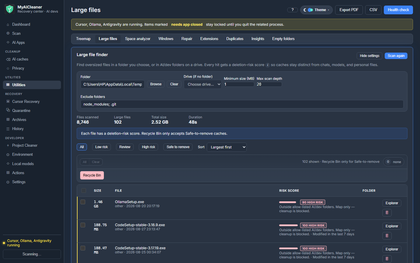The height and width of the screenshot is (263, 420).
Task: Click the trash icon for CodeSetup-stable-3.18.9.exe
Action: pos(387,236)
